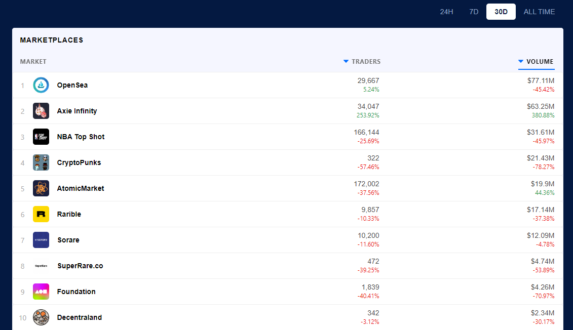The width and height of the screenshot is (573, 330).
Task: Click NBA Top Shot traders 166,144
Action: point(366,132)
